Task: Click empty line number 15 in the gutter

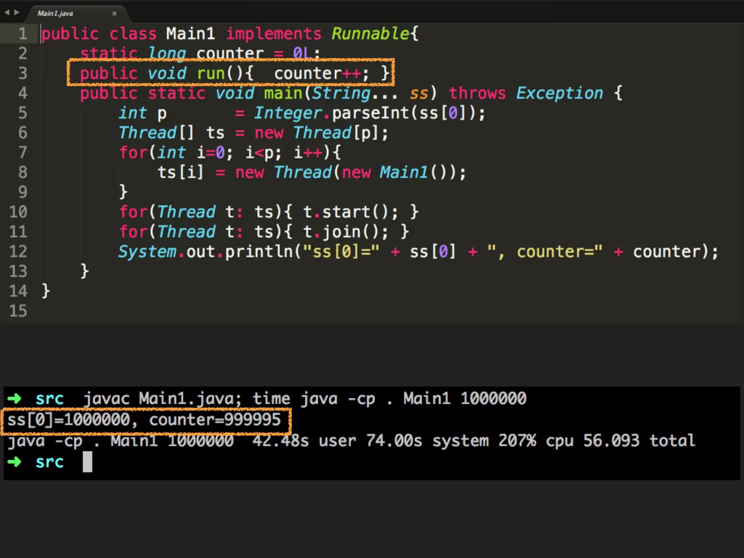Action: pos(18,311)
